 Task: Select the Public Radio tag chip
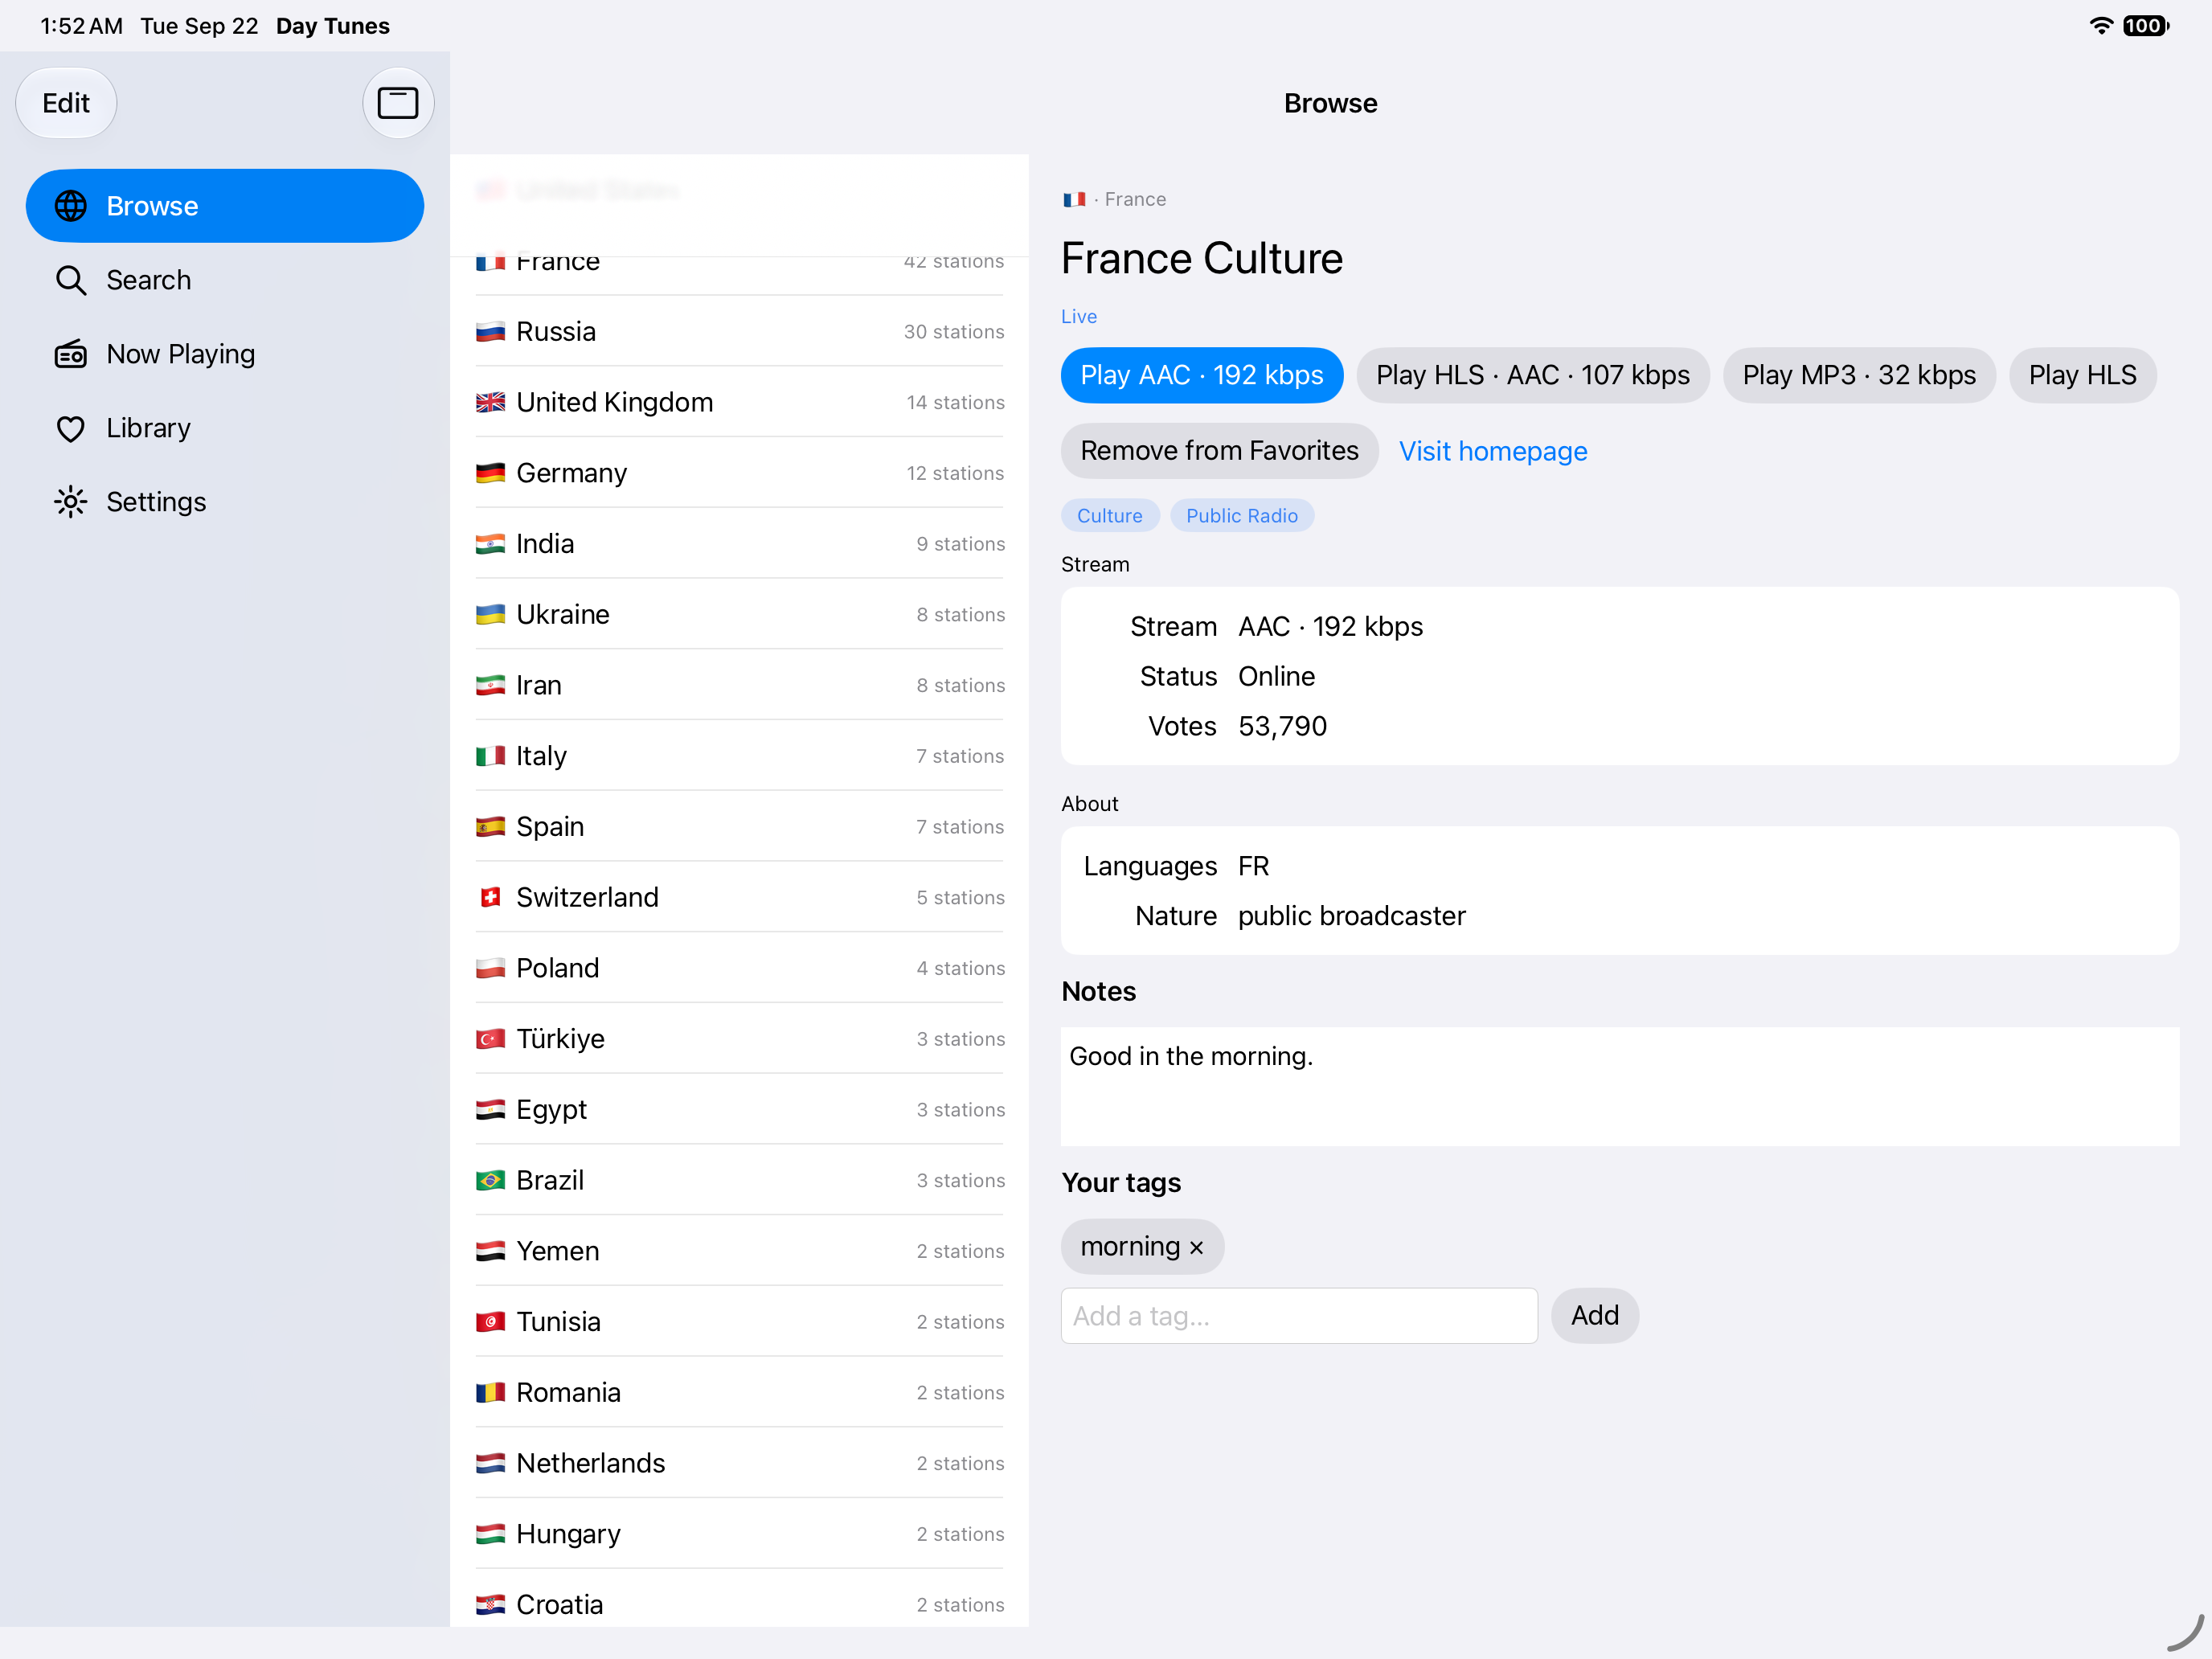tap(1242, 516)
